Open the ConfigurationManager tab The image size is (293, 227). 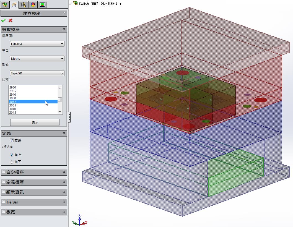pos(24,5)
